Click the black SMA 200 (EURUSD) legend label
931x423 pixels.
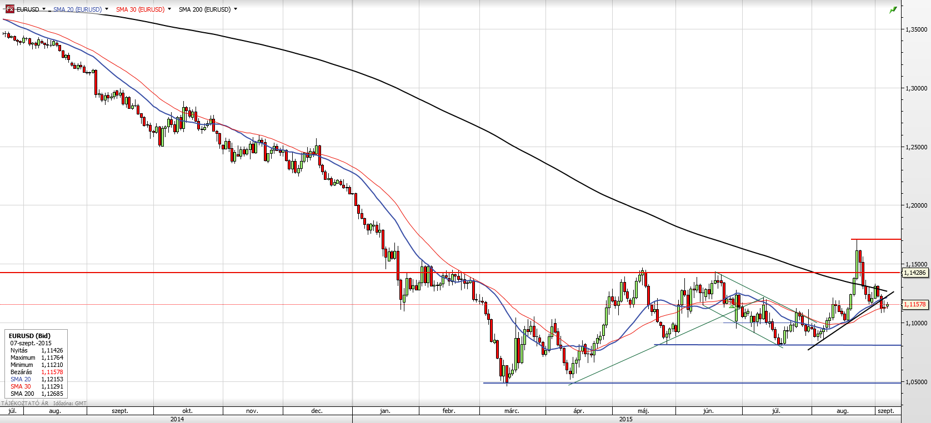tap(204, 9)
